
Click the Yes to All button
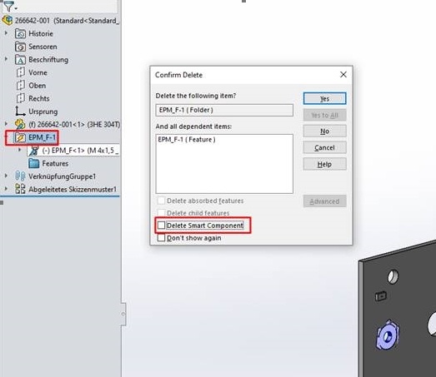[x=324, y=115]
